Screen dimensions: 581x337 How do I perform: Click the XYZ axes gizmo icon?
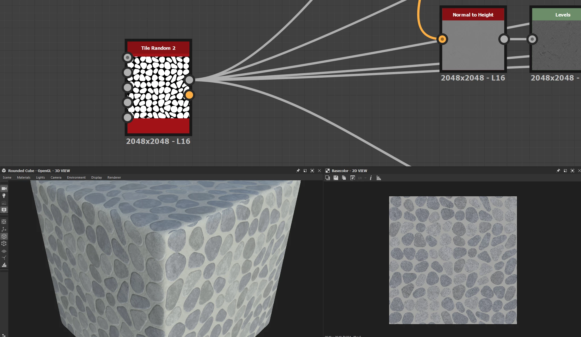tap(4, 229)
